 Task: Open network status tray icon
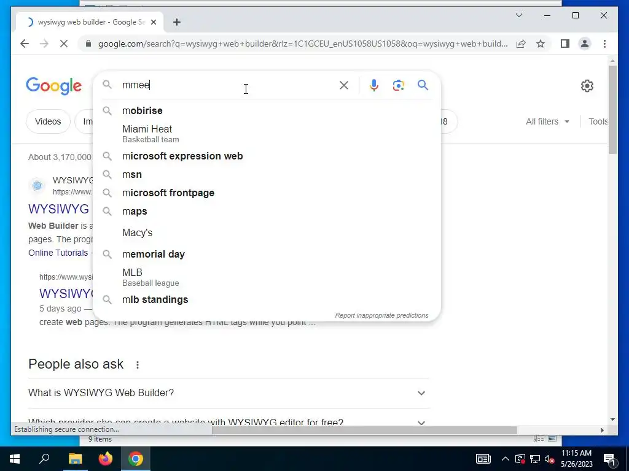click(535, 459)
